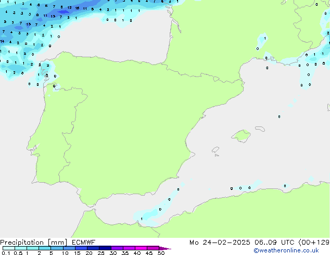The height and width of the screenshot is (255, 330).
Task: Click the '25' legend scale label
Action: [x=101, y=253]
